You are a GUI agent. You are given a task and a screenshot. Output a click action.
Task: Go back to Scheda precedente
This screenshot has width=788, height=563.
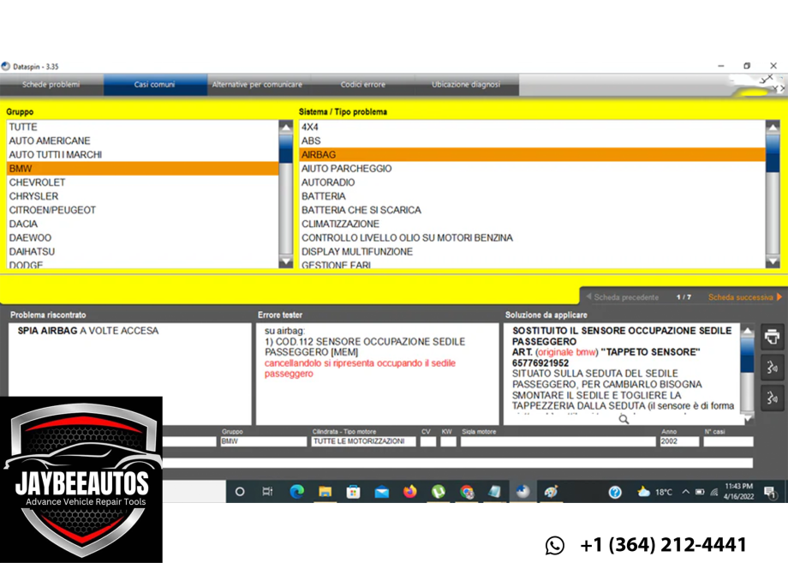tap(623, 297)
